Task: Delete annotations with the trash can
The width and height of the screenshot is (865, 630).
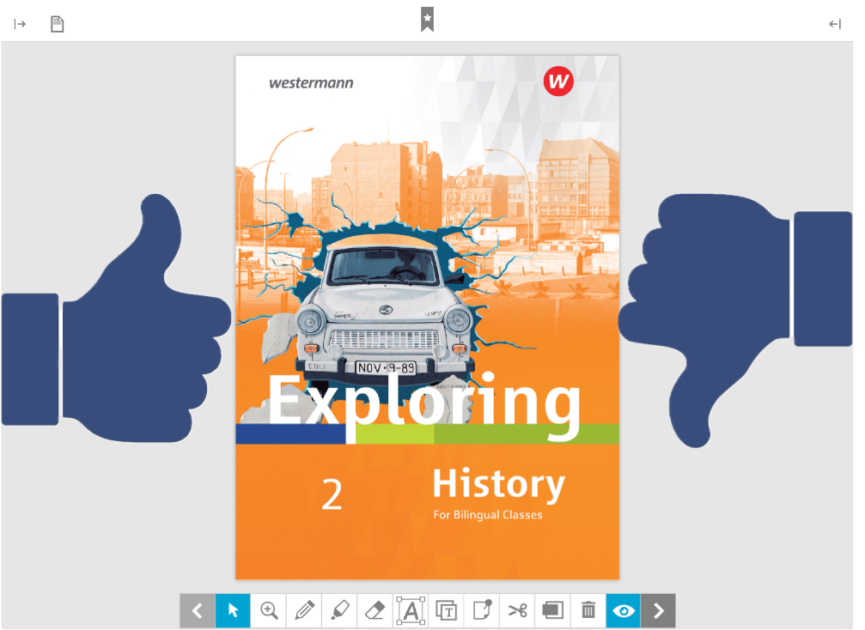Action: (588, 610)
